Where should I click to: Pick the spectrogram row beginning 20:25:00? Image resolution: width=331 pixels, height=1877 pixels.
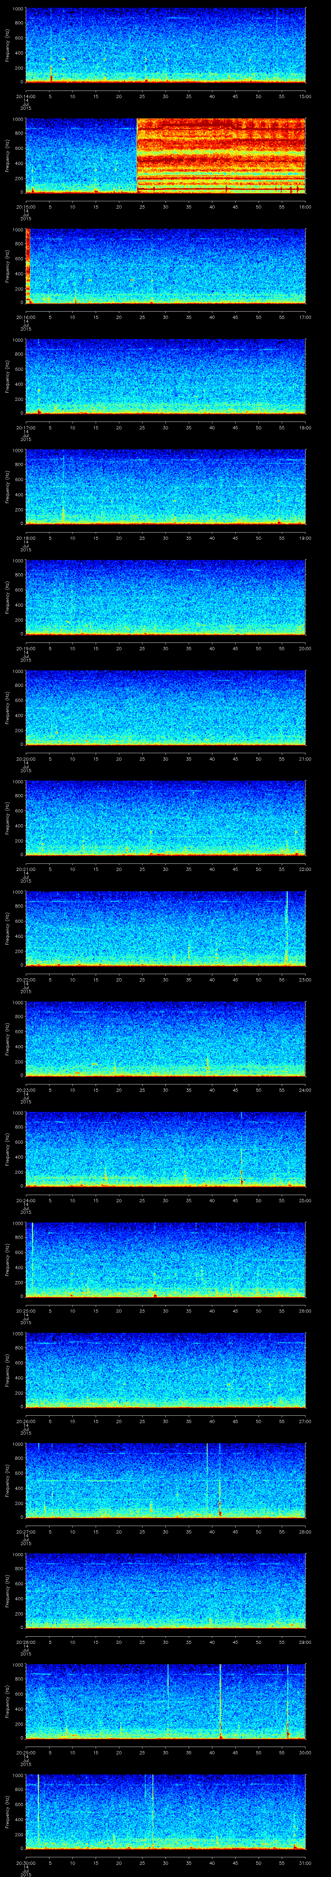coord(166,1260)
